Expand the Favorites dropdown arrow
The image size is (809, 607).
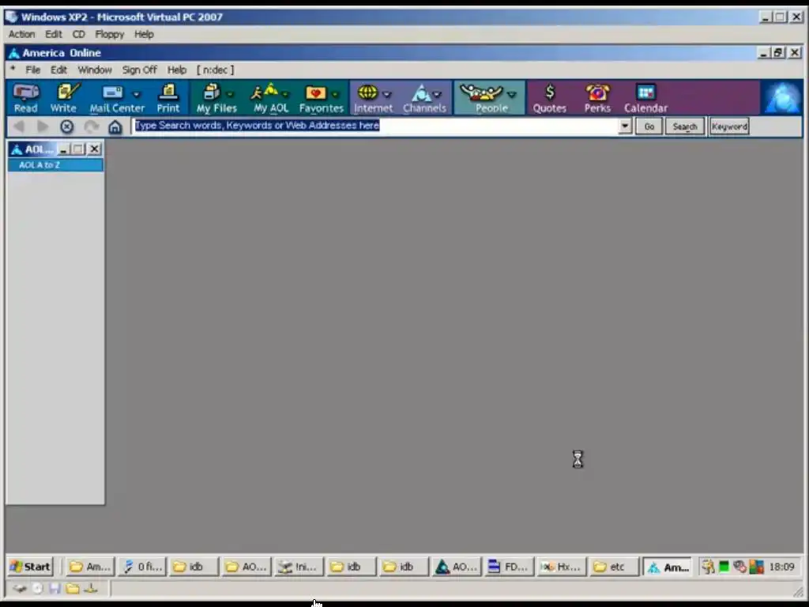(x=335, y=95)
